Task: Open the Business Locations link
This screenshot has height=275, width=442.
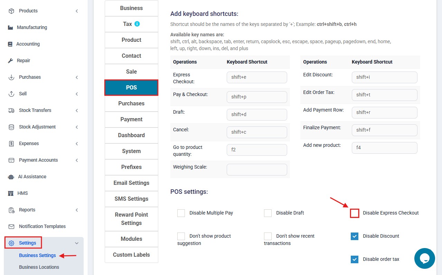Action: click(39, 267)
